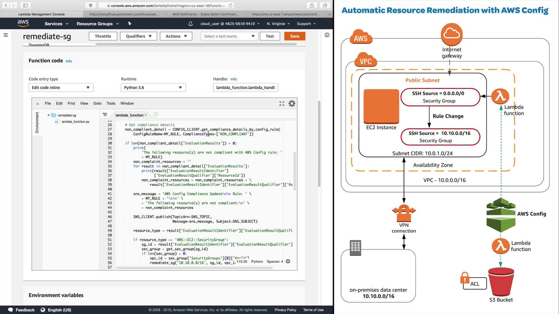Screen dimensions: 559x314
Task: Click the pin shortcuts icon
Action: click(130, 24)
